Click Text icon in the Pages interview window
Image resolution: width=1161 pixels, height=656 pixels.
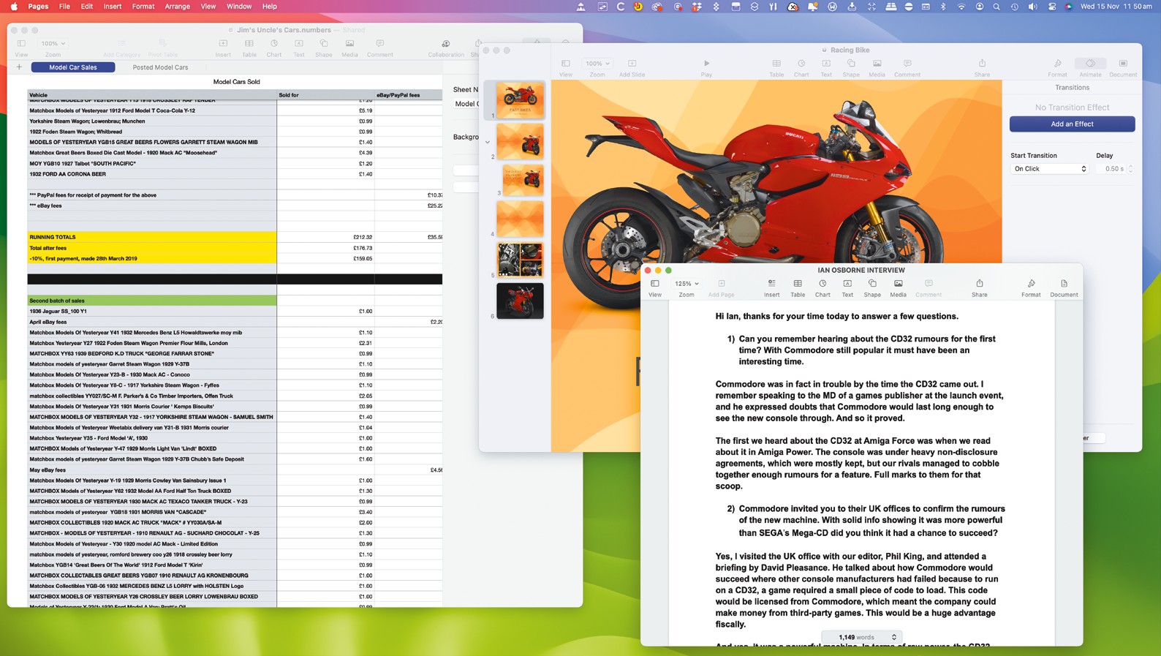[x=847, y=287]
